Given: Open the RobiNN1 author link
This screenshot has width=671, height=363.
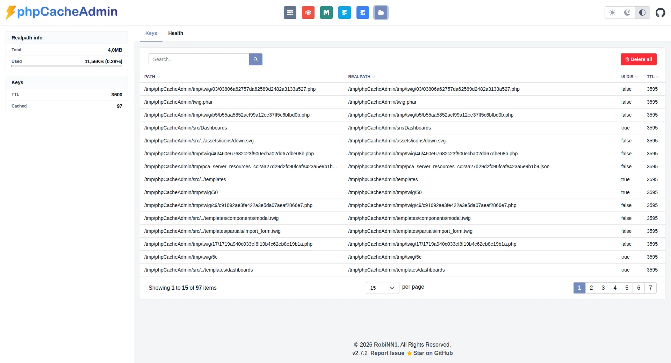Looking at the screenshot, I should pyautogui.click(x=385, y=345).
